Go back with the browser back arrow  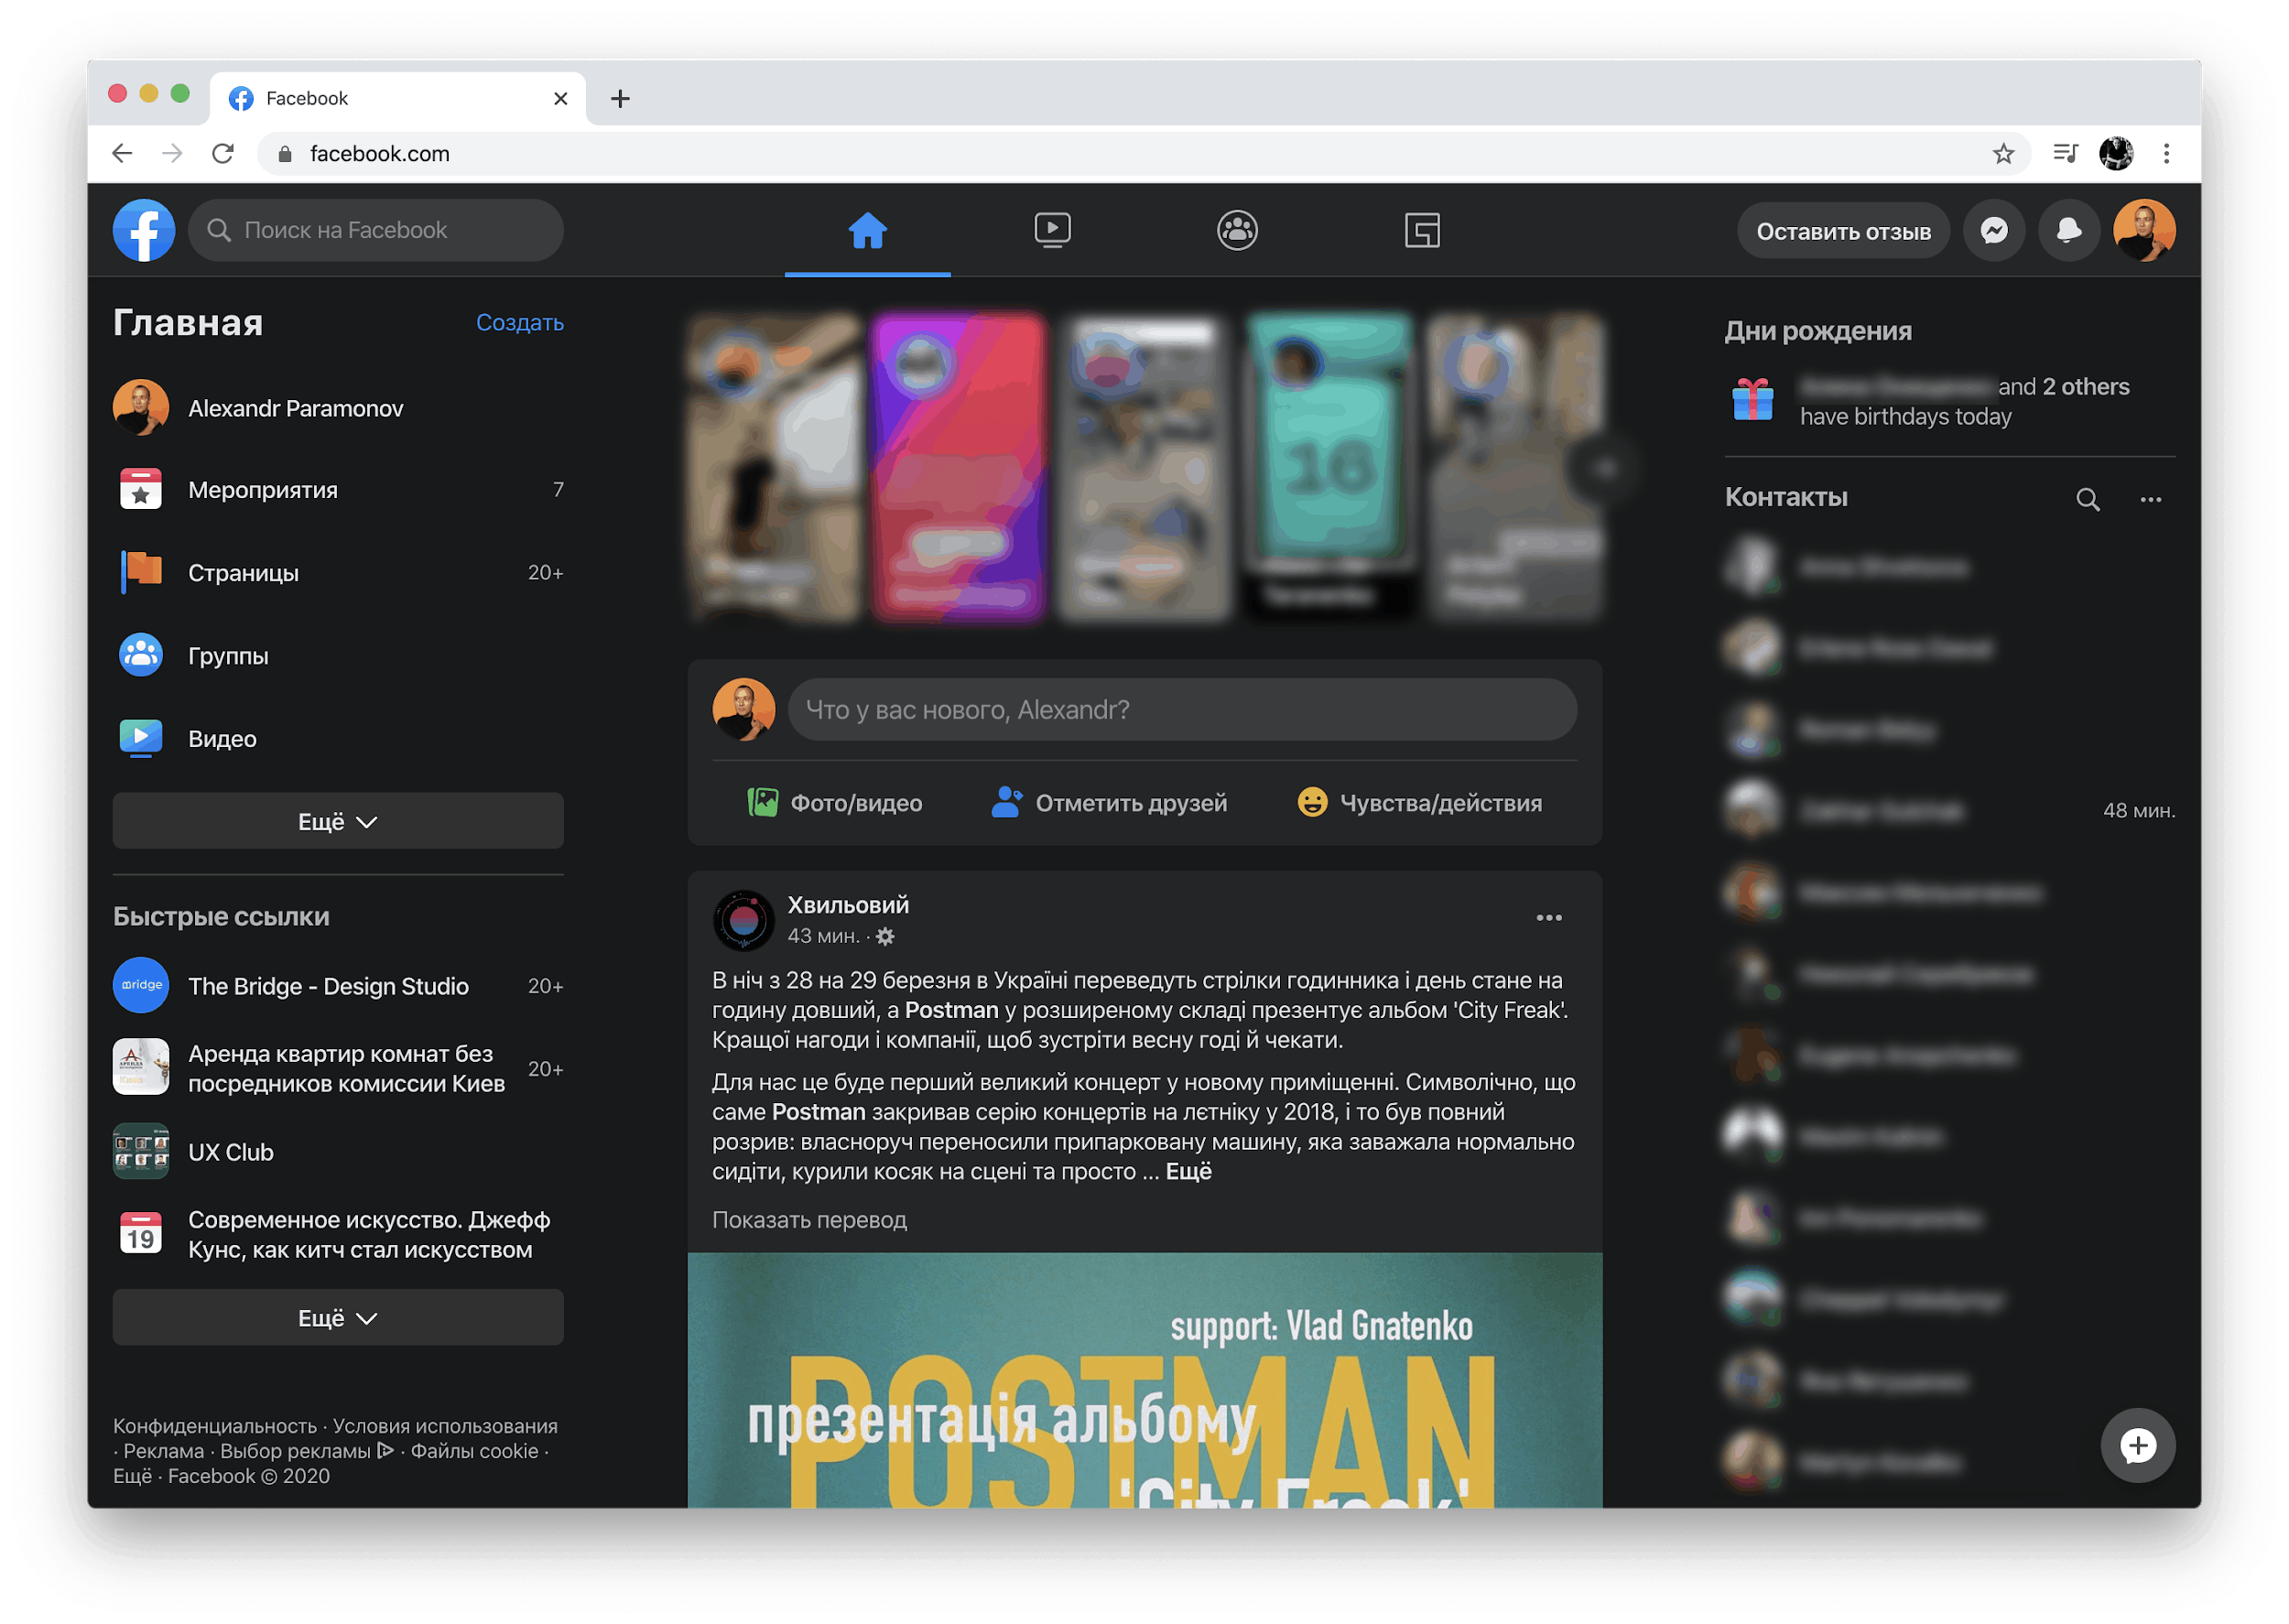pyautogui.click(x=122, y=153)
